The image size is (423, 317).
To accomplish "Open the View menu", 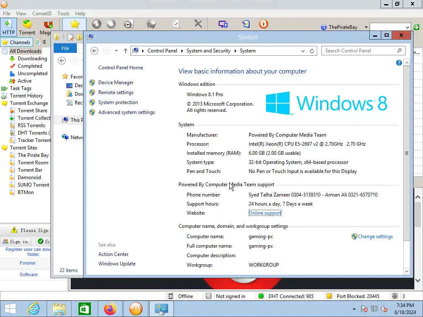I will tap(21, 14).
